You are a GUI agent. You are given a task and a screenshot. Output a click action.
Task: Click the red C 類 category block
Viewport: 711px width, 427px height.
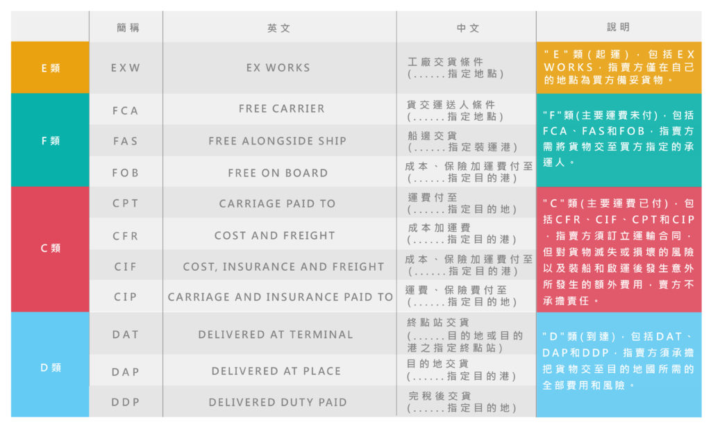click(50, 248)
